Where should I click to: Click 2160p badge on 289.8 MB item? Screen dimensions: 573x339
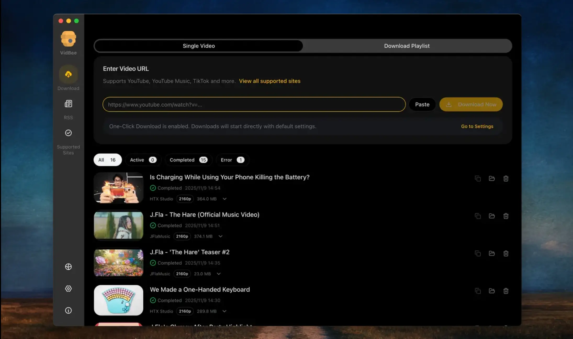[x=185, y=311]
